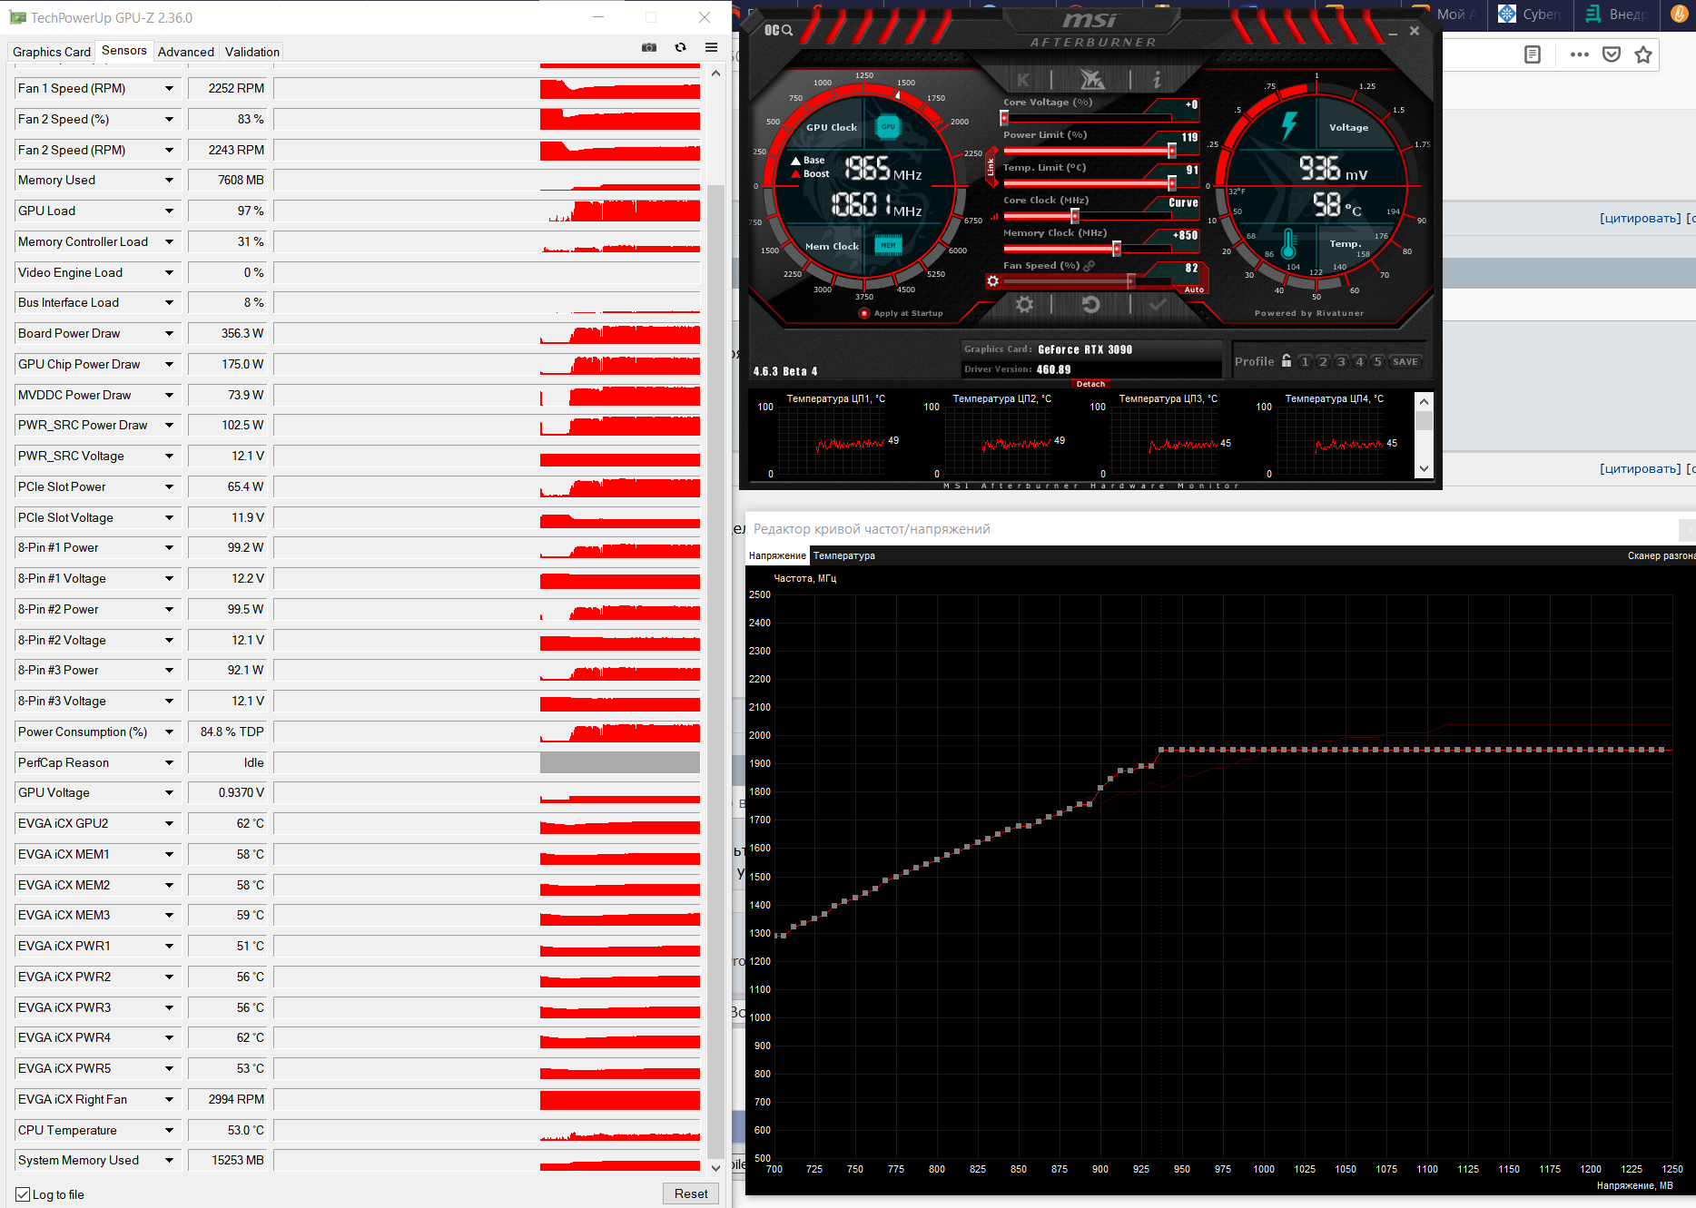Minimize the MSI Afterburner window
Screen dimensions: 1696x1208
tap(1393, 34)
